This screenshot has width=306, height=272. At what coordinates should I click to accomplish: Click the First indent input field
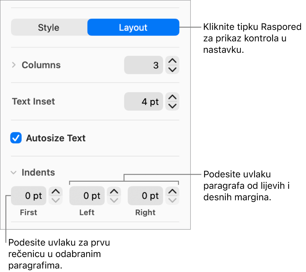[x=28, y=196]
